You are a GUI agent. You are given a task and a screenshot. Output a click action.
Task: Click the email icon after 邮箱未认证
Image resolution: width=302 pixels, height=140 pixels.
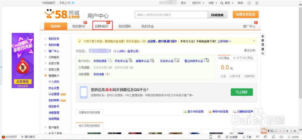point(152,61)
